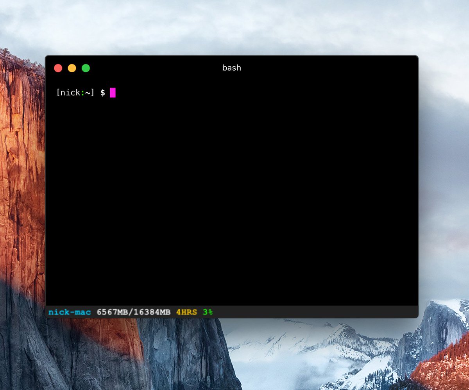Click the 3% status bar value

point(208,312)
